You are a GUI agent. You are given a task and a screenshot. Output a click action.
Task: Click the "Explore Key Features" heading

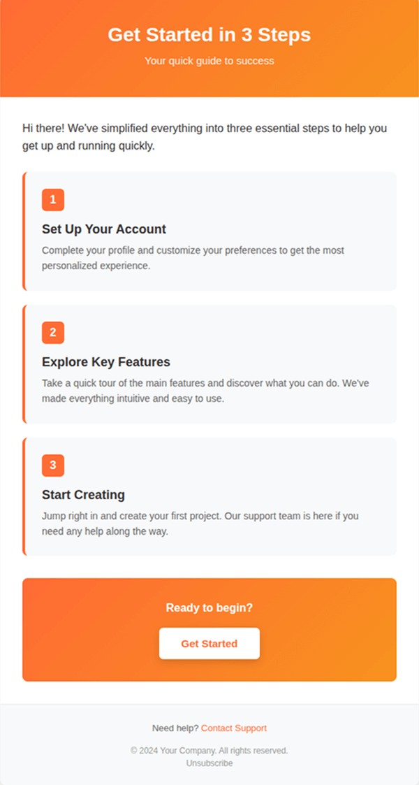pyautogui.click(x=106, y=362)
